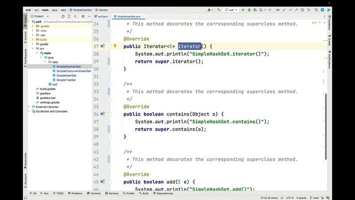The height and width of the screenshot is (200, 355).
Task: Click the JetBrains Toolbox icon at far right
Action: 328,10
